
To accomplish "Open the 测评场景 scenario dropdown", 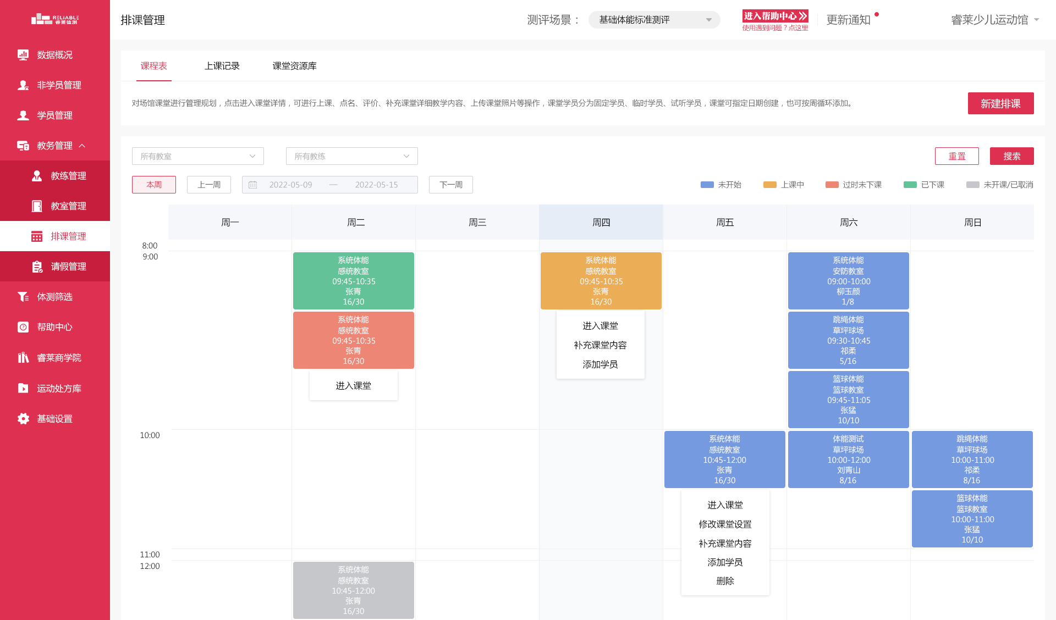I will click(654, 20).
